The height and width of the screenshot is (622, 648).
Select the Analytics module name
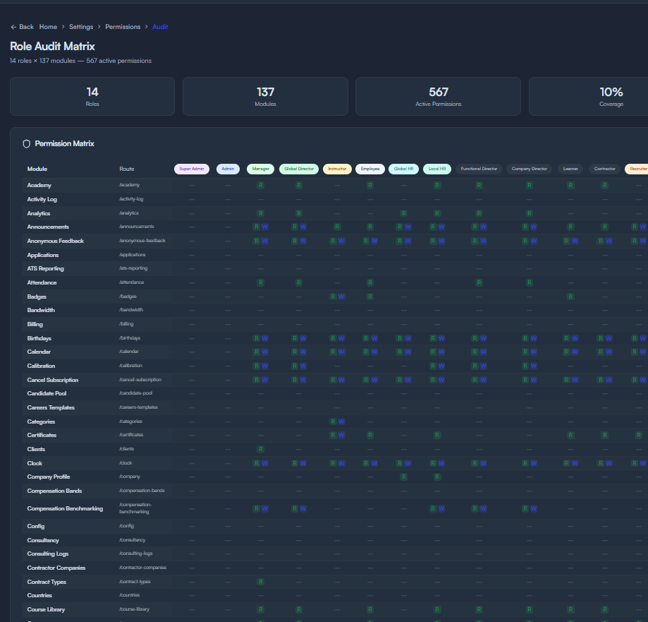click(39, 213)
